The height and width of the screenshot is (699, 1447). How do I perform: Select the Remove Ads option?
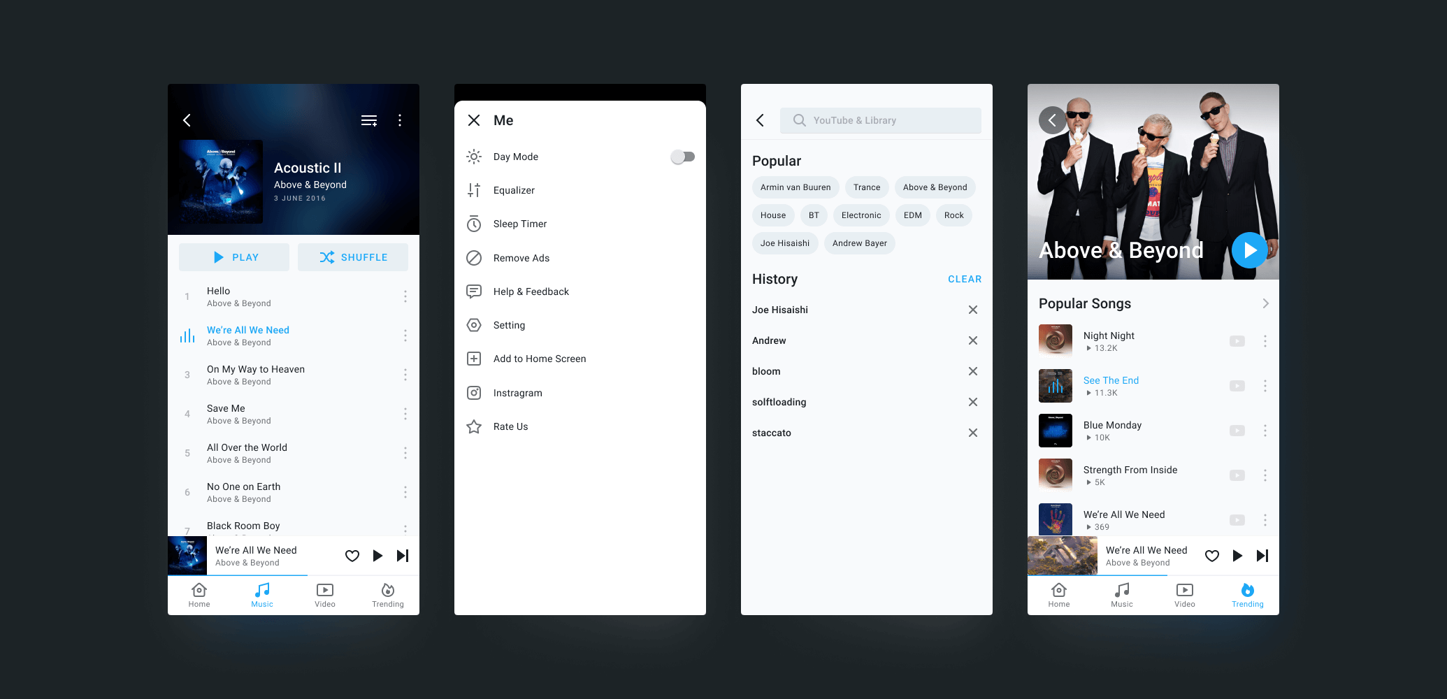pyautogui.click(x=580, y=258)
